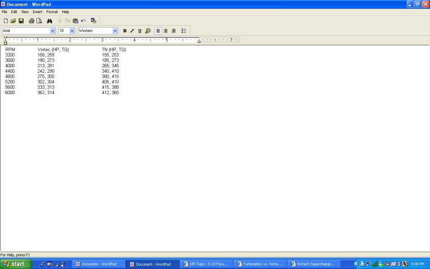Switch to Turbonetics vs. Vortech taskbar window

(261, 264)
